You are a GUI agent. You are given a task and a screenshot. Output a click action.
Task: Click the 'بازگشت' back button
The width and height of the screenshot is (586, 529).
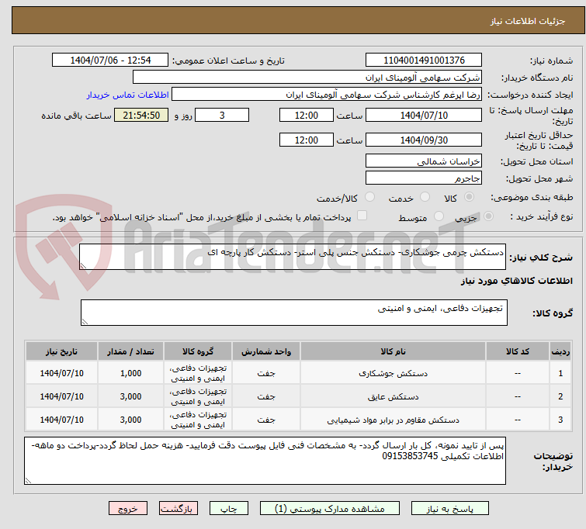tap(179, 509)
